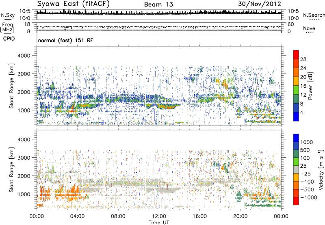Click the "3000" tick of the velocity panel
The width and height of the screenshot is (325, 225).
[24, 158]
